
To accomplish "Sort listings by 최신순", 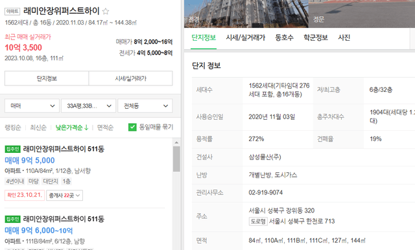I will pos(38,128).
